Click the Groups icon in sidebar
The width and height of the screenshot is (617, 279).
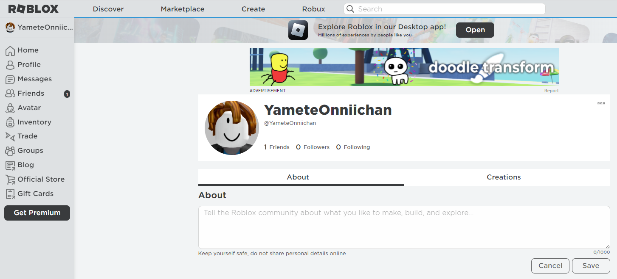(10, 151)
